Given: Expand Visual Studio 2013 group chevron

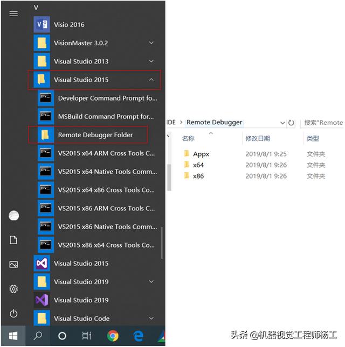Looking at the screenshot, I should coord(151,61).
